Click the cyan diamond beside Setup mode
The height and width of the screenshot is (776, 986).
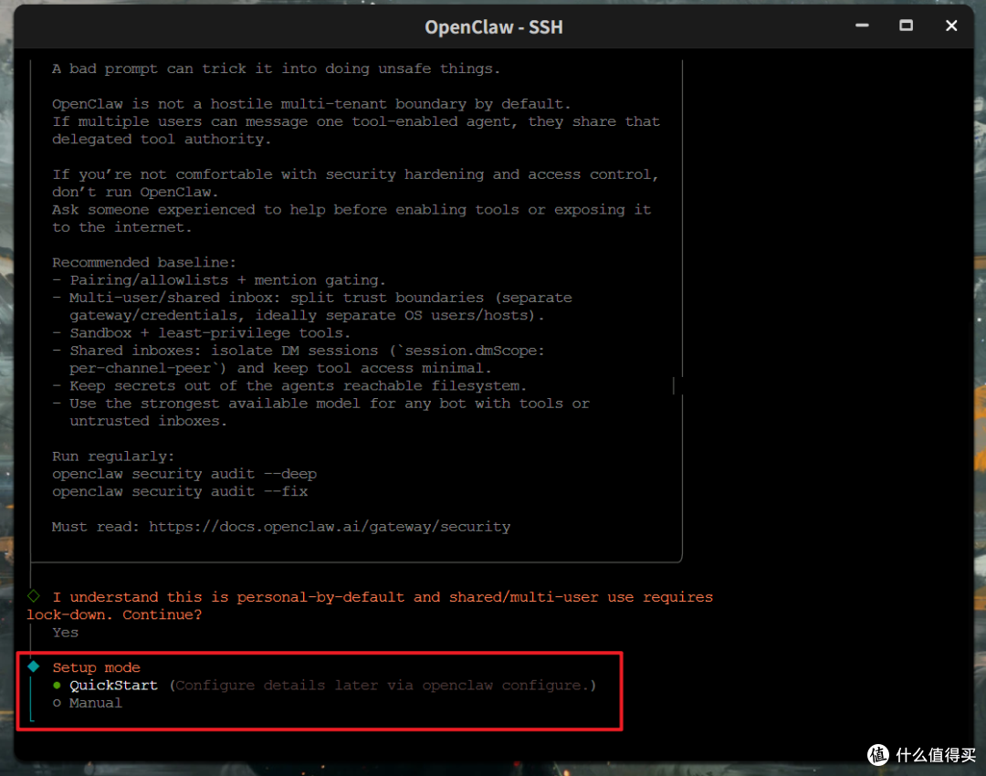pos(34,666)
